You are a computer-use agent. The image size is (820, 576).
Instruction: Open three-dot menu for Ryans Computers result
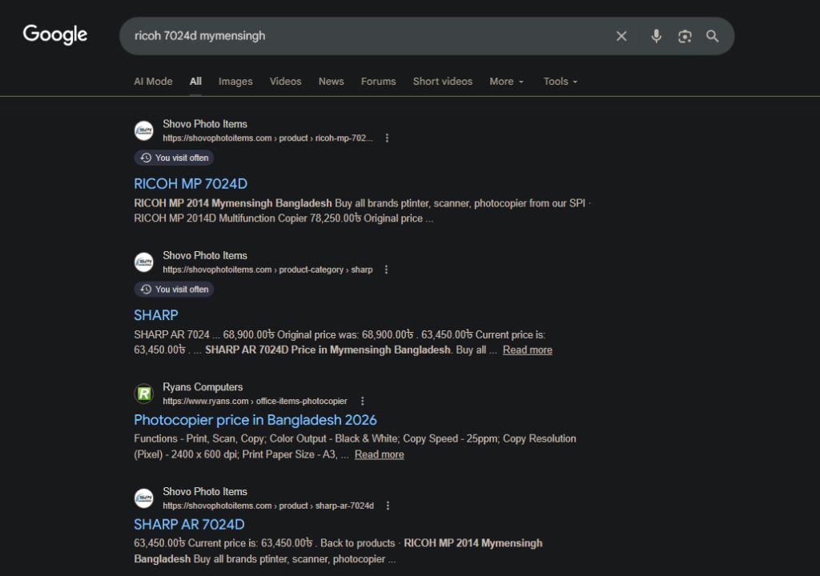[x=362, y=401]
